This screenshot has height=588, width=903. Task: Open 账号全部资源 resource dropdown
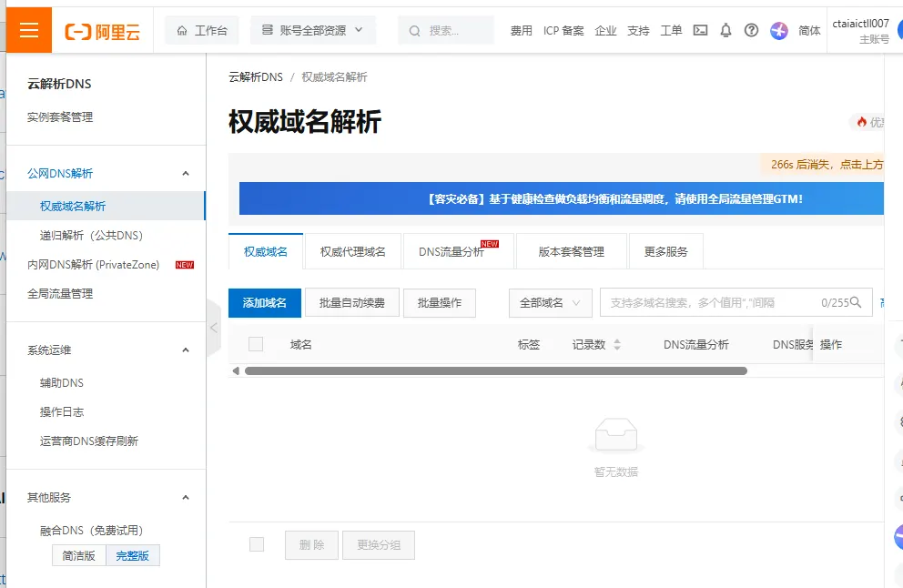pyautogui.click(x=313, y=31)
